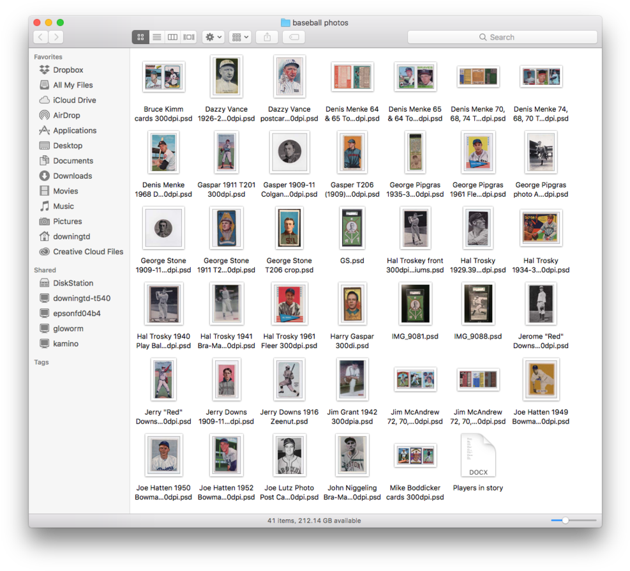Click the Share toolbar button

click(x=267, y=38)
